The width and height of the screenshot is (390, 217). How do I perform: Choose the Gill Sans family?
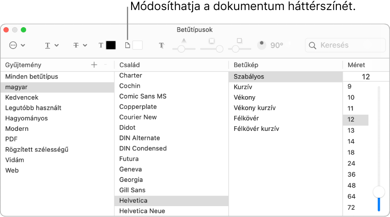coord(171,190)
